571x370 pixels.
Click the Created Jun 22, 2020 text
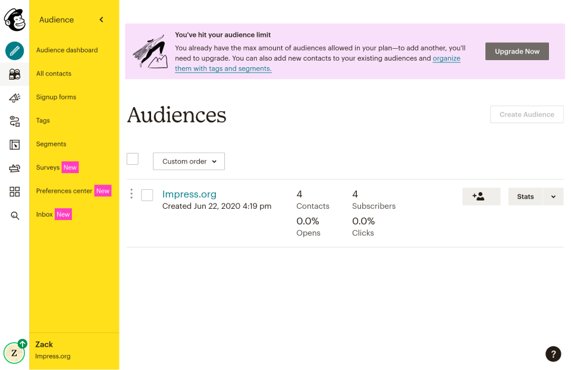[217, 206]
